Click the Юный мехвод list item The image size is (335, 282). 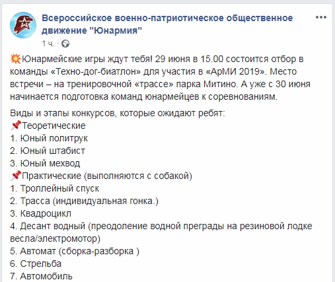[45, 163]
